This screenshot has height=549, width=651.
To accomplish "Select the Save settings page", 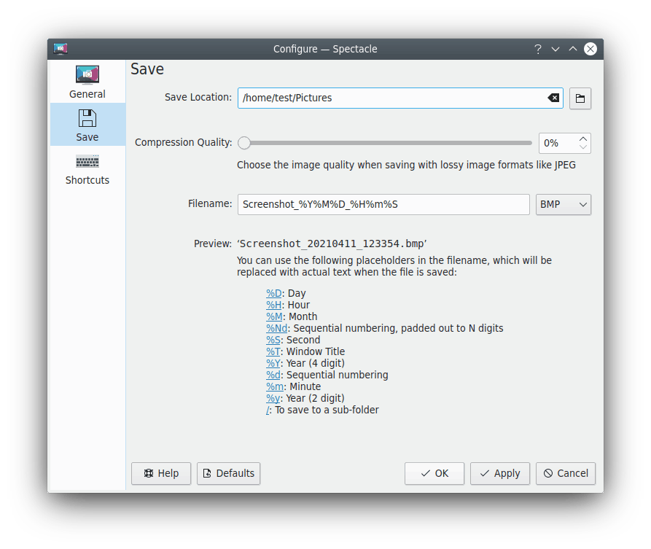I will (87, 125).
